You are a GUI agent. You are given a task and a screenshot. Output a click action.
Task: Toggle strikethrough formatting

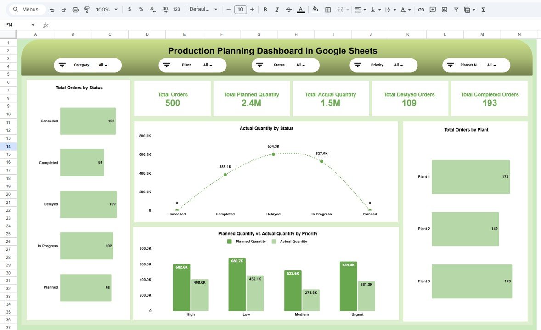pos(289,9)
